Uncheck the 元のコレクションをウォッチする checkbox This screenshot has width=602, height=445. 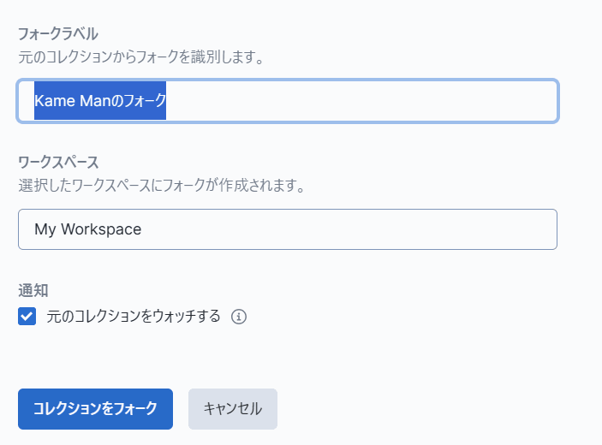click(x=27, y=317)
